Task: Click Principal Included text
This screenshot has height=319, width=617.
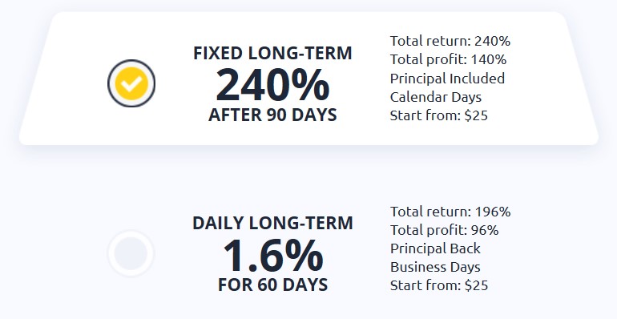Action: coord(447,79)
